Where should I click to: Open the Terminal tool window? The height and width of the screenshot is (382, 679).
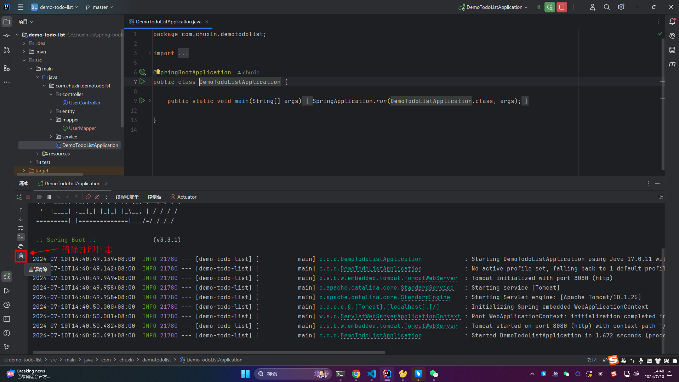pyautogui.click(x=7, y=319)
